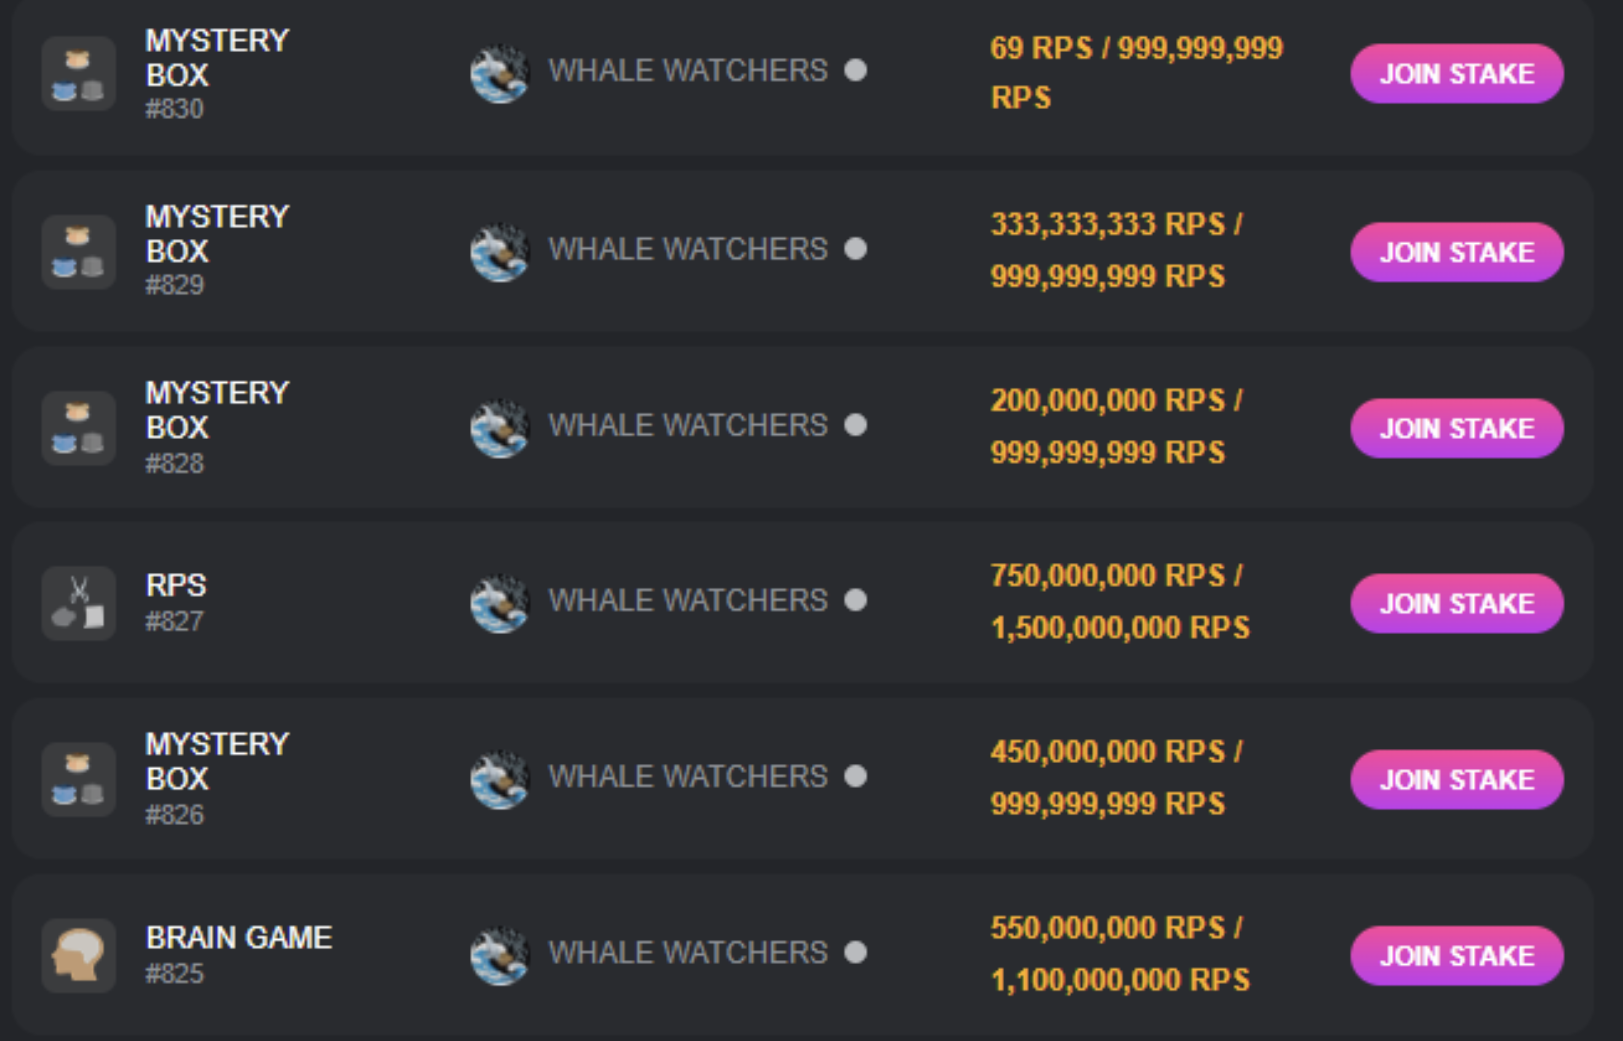Open Whale Watchers profile name in row #829
Image resolution: width=1623 pixels, height=1041 pixels.
coord(688,249)
